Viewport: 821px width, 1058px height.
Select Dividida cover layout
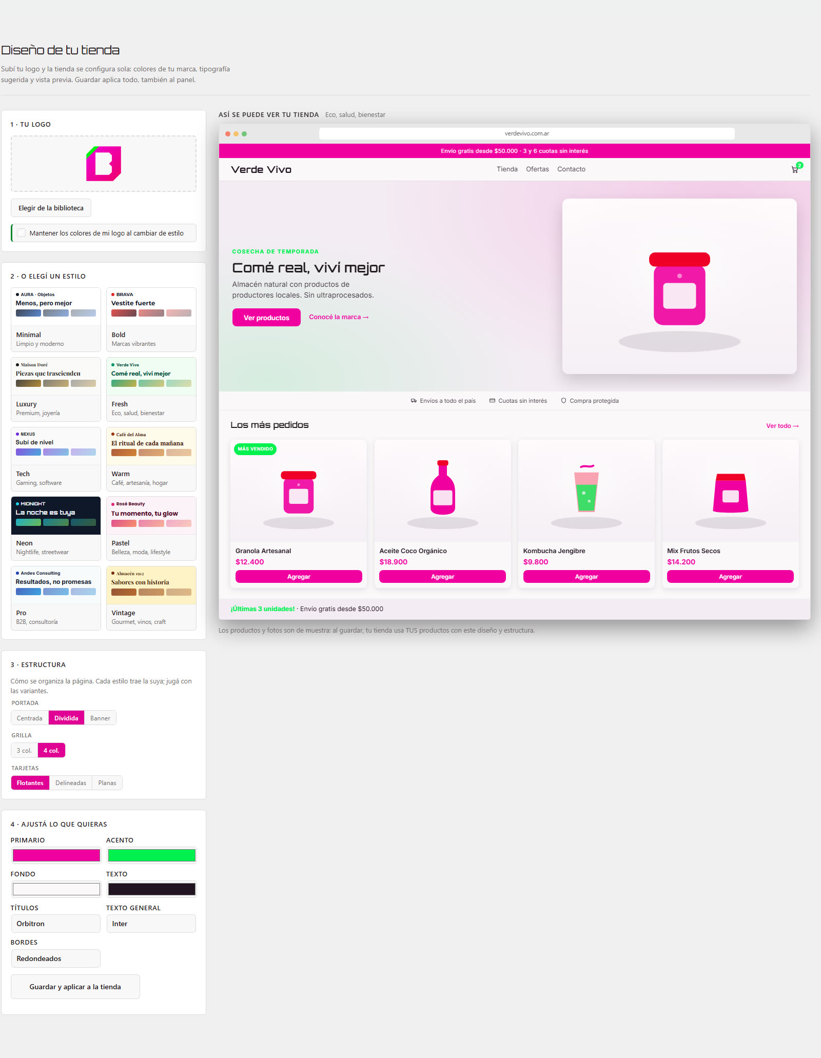point(66,718)
